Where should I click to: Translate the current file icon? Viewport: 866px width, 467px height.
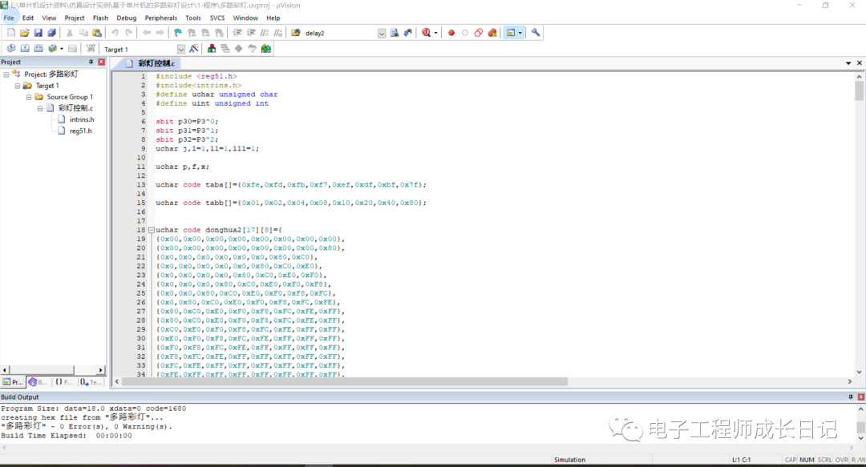[x=11, y=49]
